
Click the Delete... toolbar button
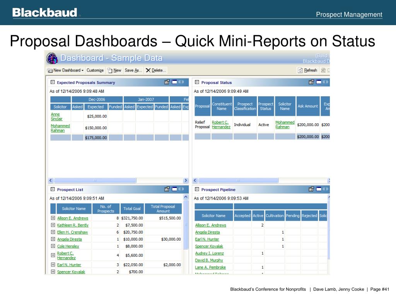click(x=156, y=70)
